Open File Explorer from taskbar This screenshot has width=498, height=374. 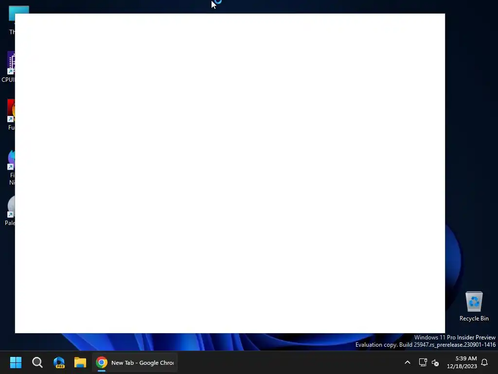80,362
